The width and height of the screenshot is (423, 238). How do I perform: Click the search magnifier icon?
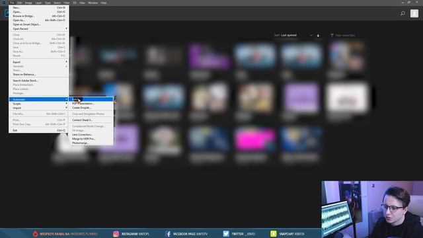coord(403,13)
